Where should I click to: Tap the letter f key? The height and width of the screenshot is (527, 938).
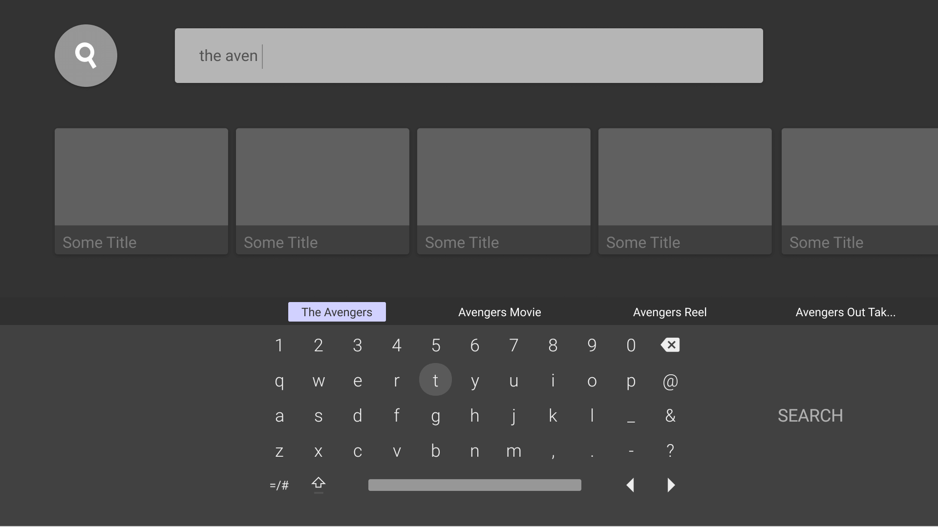click(x=397, y=415)
